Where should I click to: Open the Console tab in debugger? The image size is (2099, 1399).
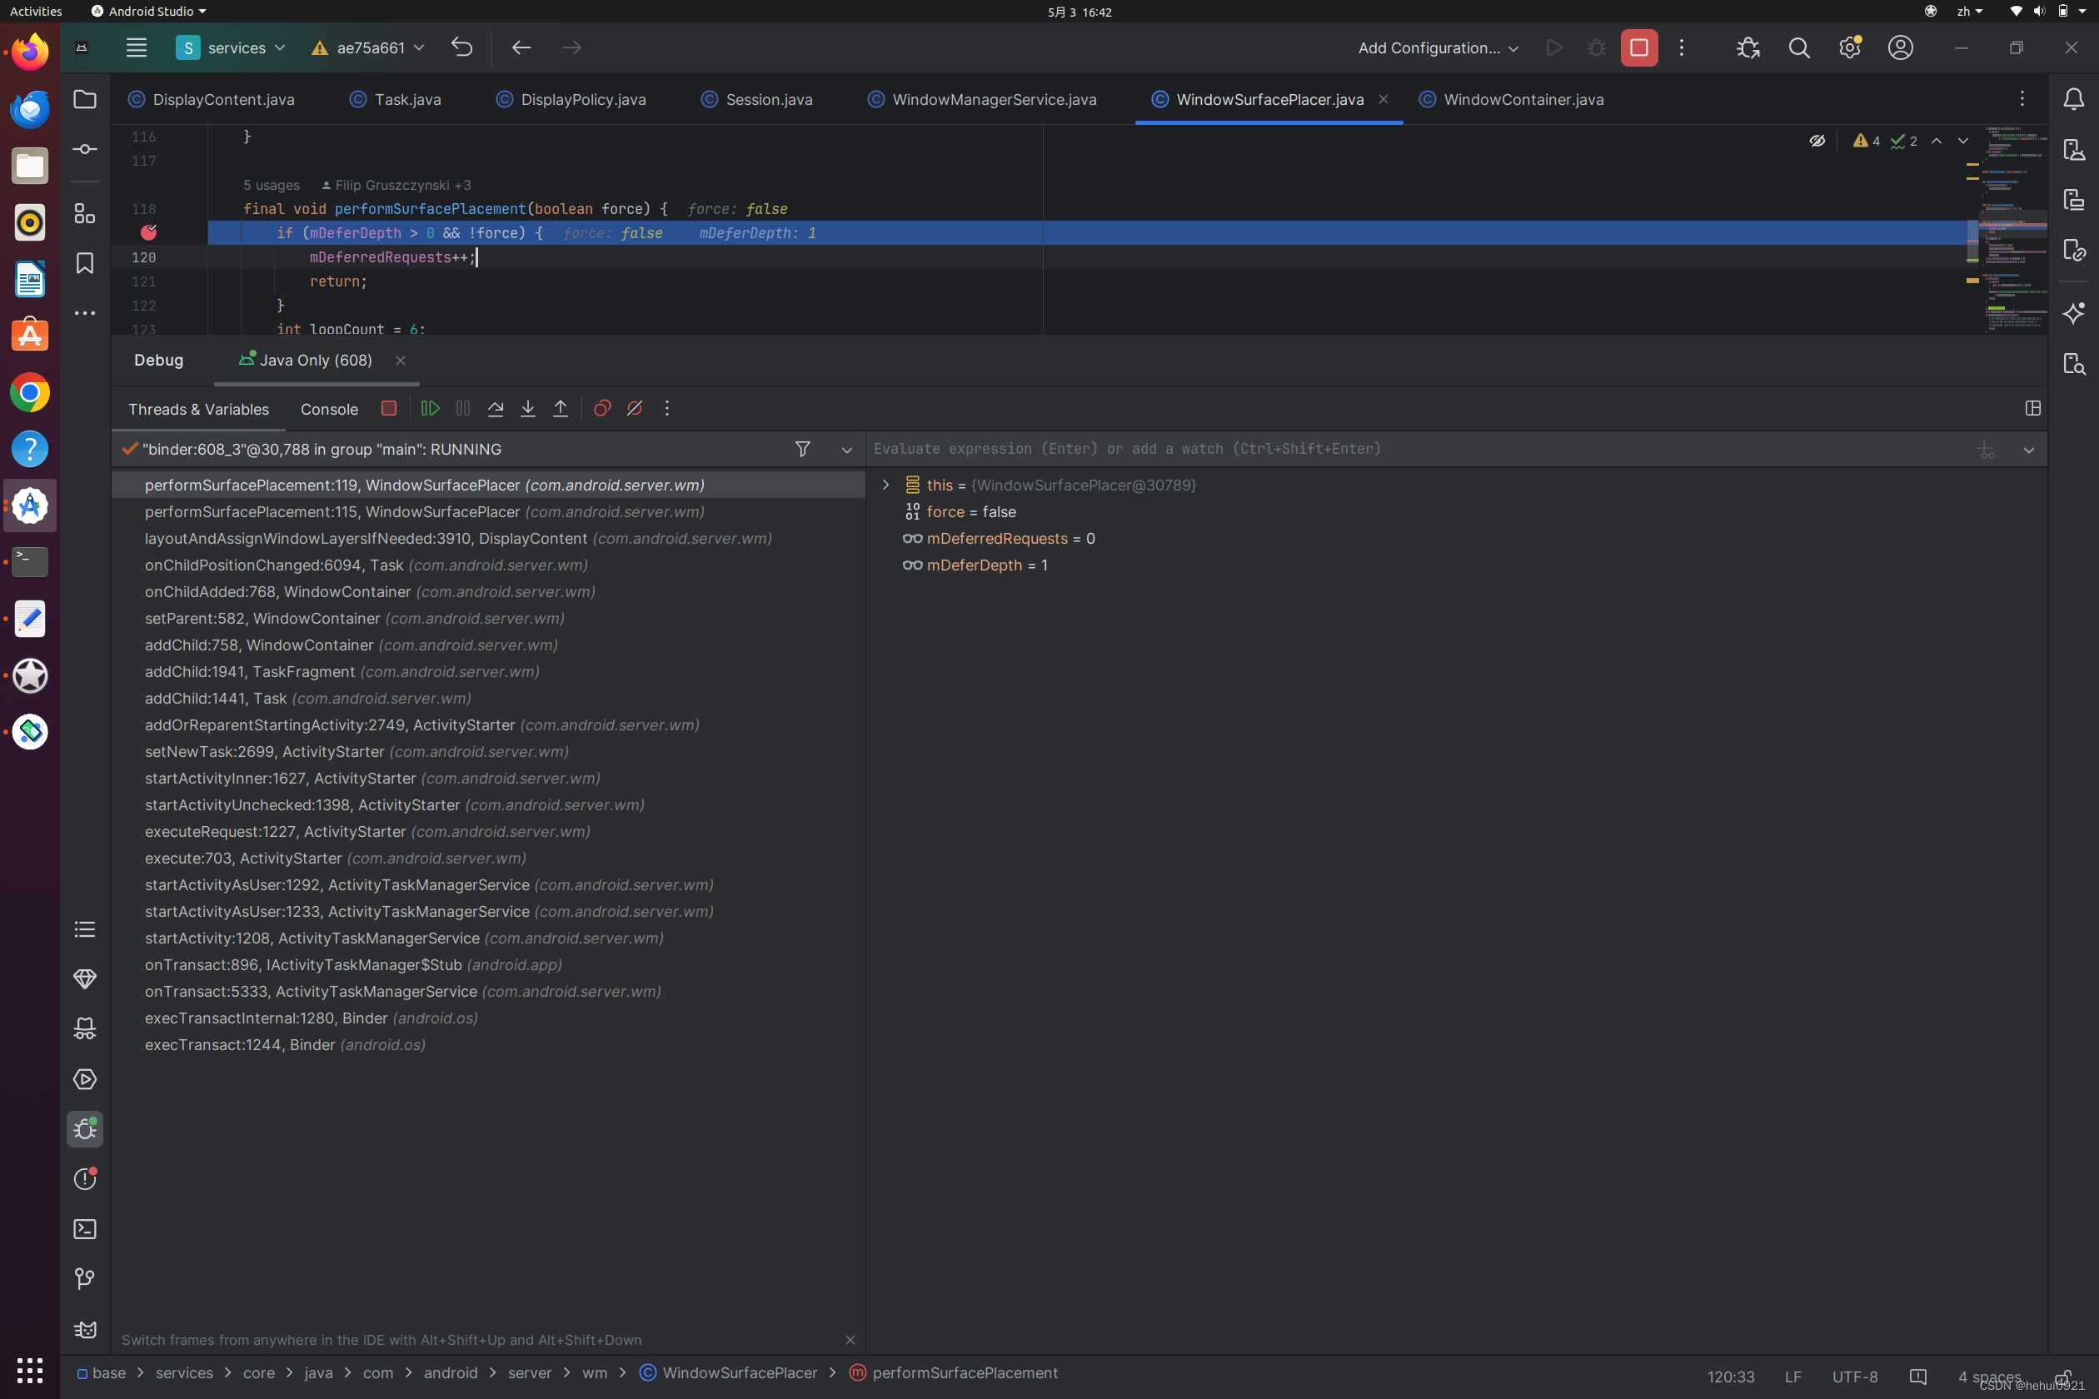click(329, 410)
